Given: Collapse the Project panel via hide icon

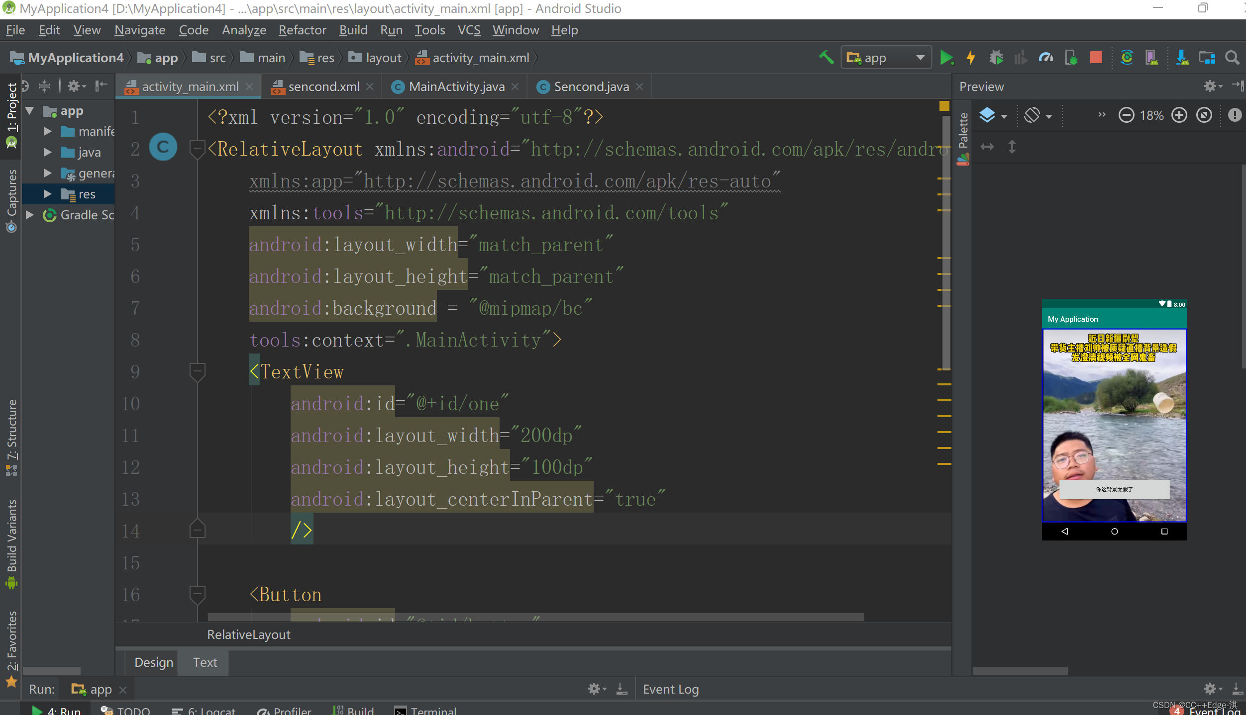Looking at the screenshot, I should tap(101, 86).
